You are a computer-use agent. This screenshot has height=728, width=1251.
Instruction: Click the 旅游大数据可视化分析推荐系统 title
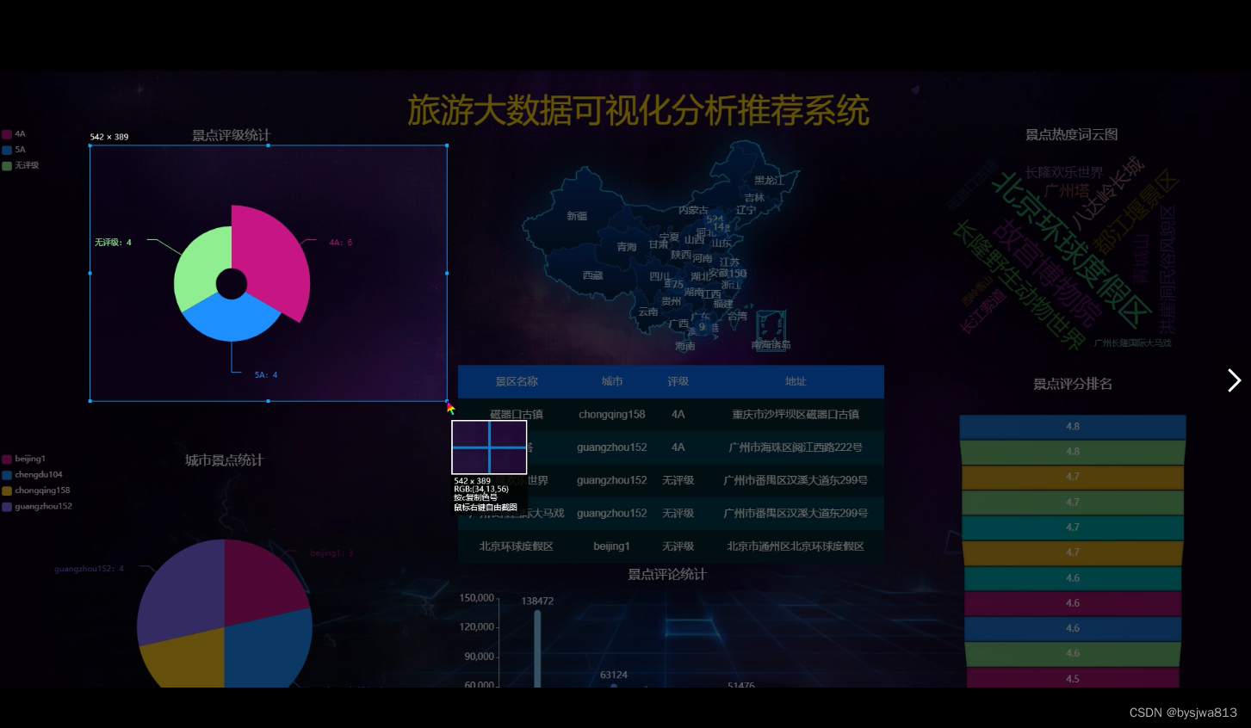(638, 111)
